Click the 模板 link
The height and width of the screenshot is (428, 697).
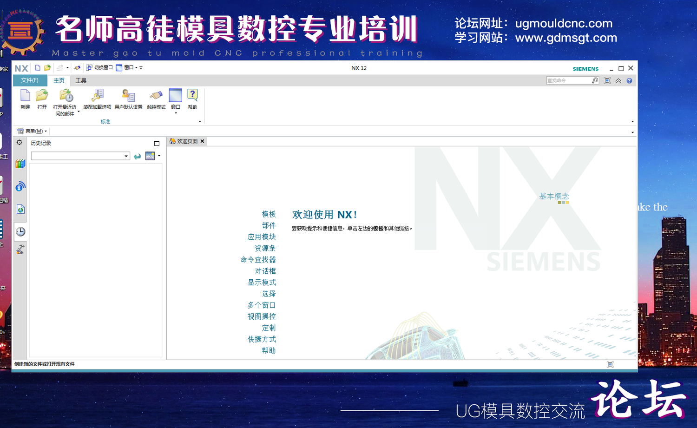[x=269, y=214]
